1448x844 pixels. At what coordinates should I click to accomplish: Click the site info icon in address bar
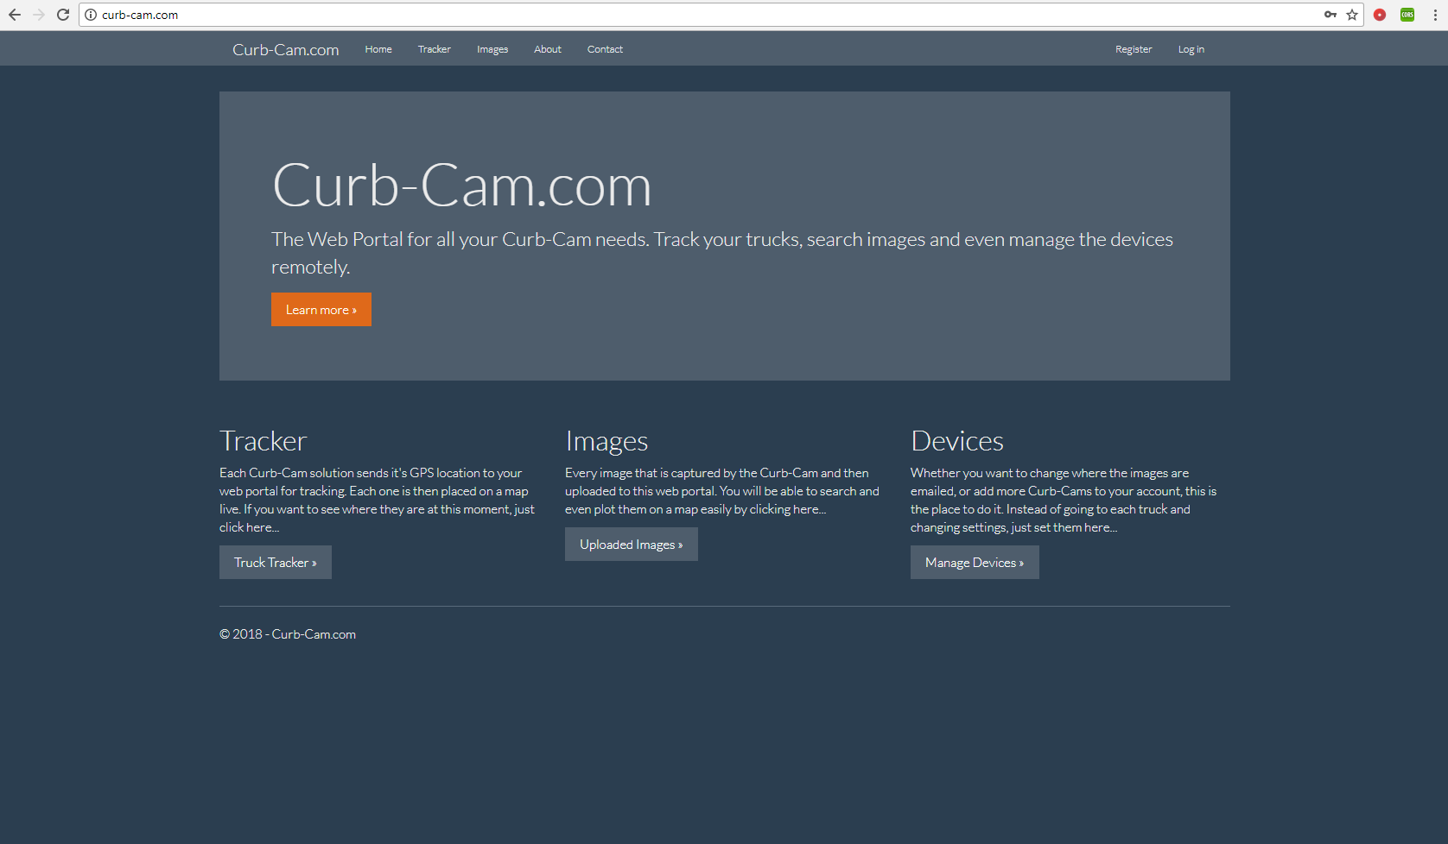[91, 15]
